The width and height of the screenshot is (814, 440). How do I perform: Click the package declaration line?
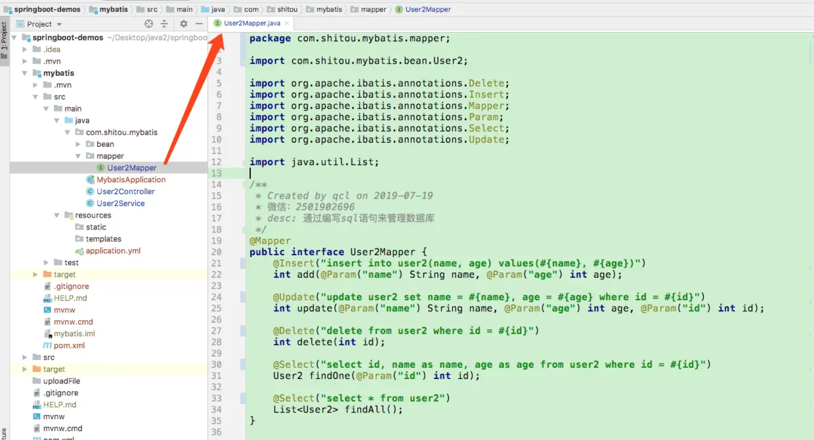(x=350, y=38)
